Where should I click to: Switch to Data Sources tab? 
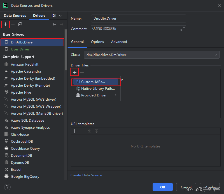coord(15,16)
